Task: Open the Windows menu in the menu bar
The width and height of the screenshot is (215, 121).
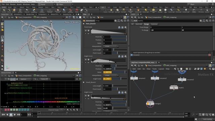Action: (x=26, y=4)
